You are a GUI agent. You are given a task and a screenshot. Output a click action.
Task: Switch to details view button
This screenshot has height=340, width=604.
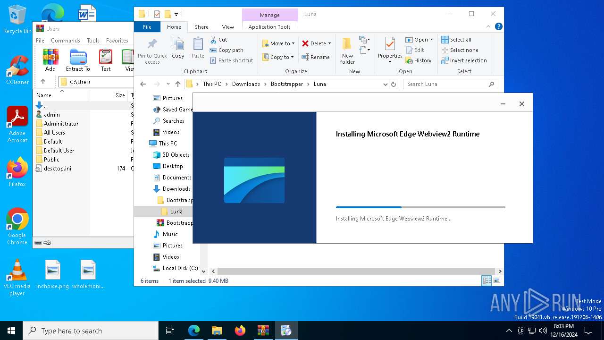487,281
